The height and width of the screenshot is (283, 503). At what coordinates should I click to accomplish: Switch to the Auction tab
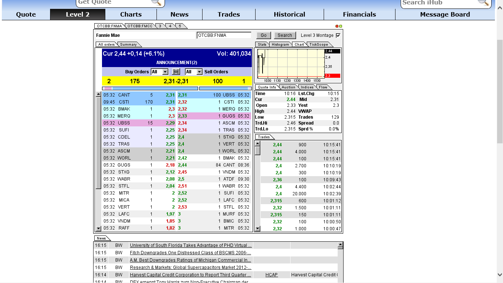tap(289, 87)
